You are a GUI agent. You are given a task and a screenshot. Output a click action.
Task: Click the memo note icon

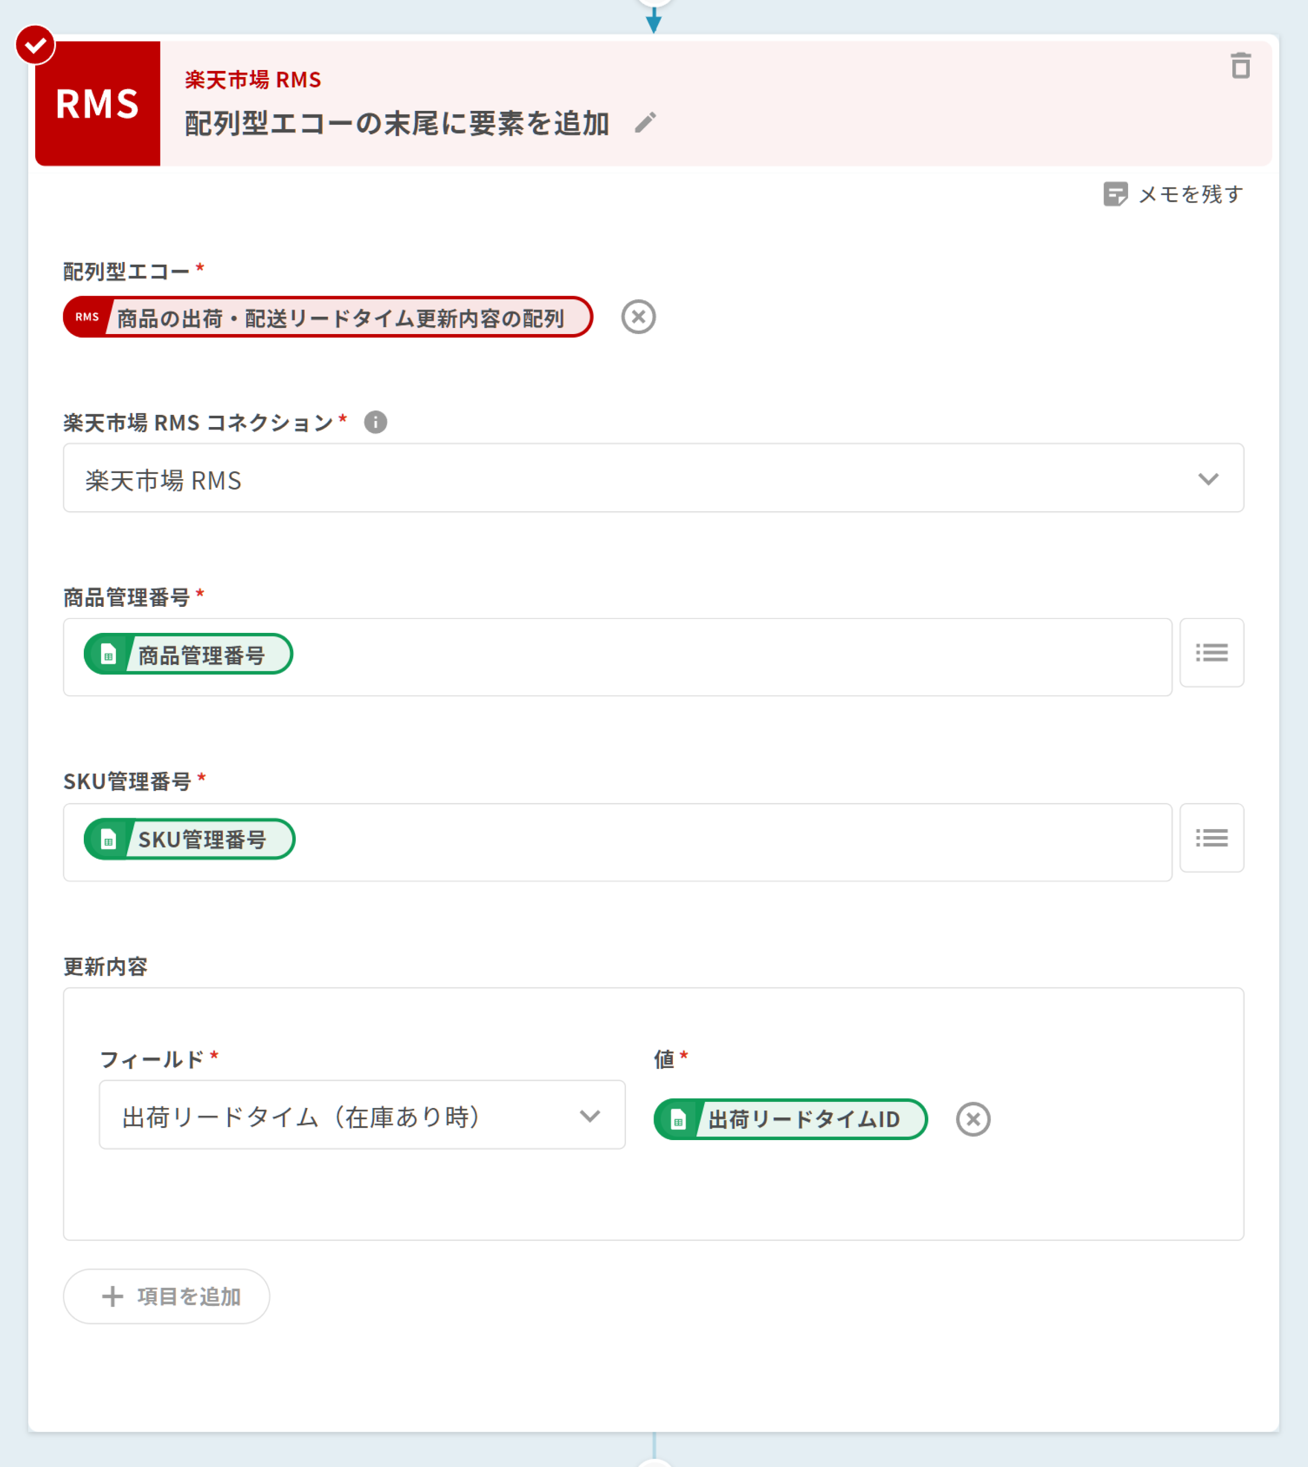point(1115,194)
